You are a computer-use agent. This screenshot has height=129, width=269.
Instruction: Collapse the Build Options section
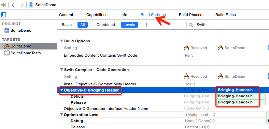61,41
